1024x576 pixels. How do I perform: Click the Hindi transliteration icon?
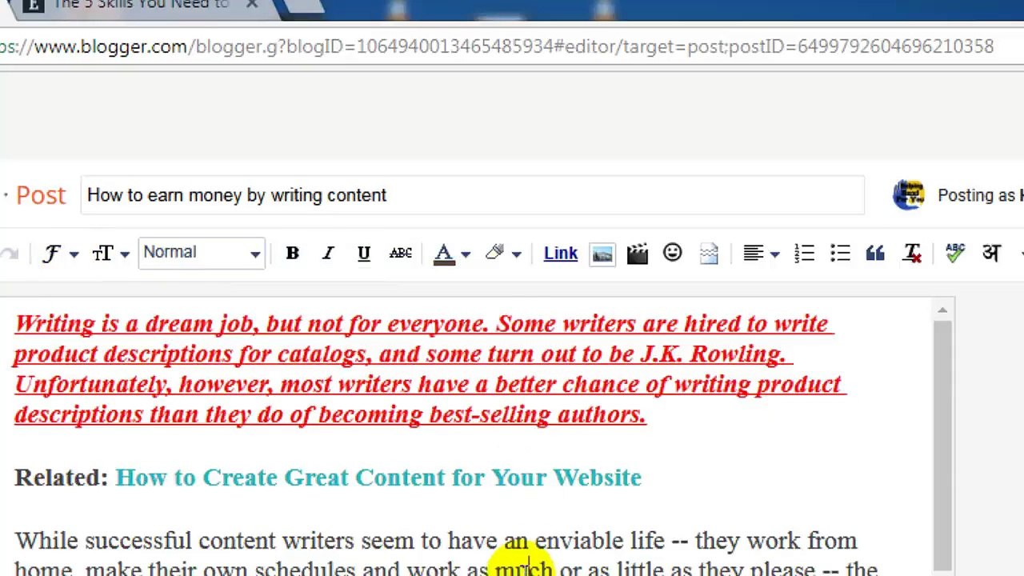click(991, 254)
